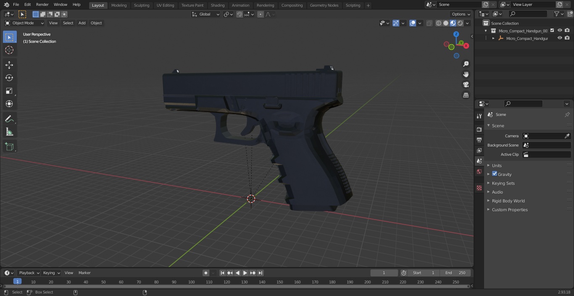Select the Cursor tool in the toolbar
Screen dimensions: 574x296
coord(9,50)
